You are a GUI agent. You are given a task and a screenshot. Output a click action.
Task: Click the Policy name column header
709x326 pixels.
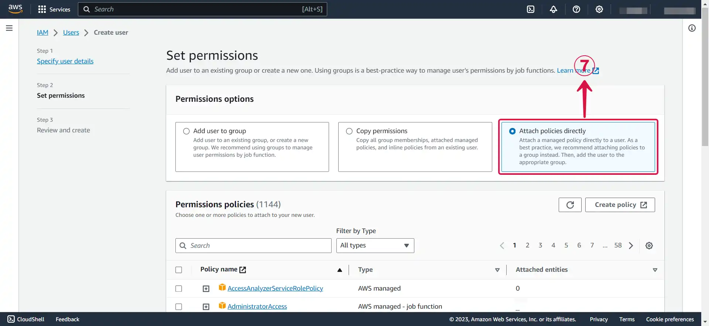coord(219,269)
